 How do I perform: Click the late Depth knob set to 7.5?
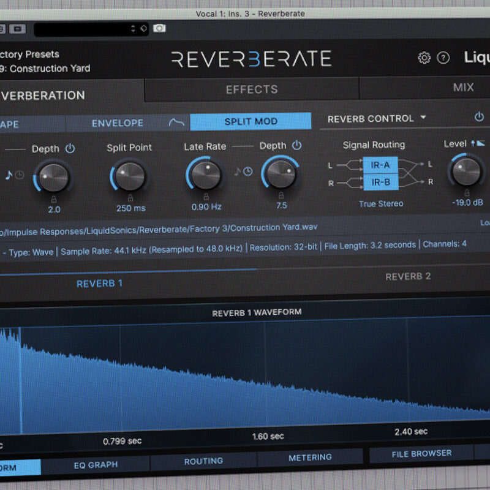(x=281, y=173)
